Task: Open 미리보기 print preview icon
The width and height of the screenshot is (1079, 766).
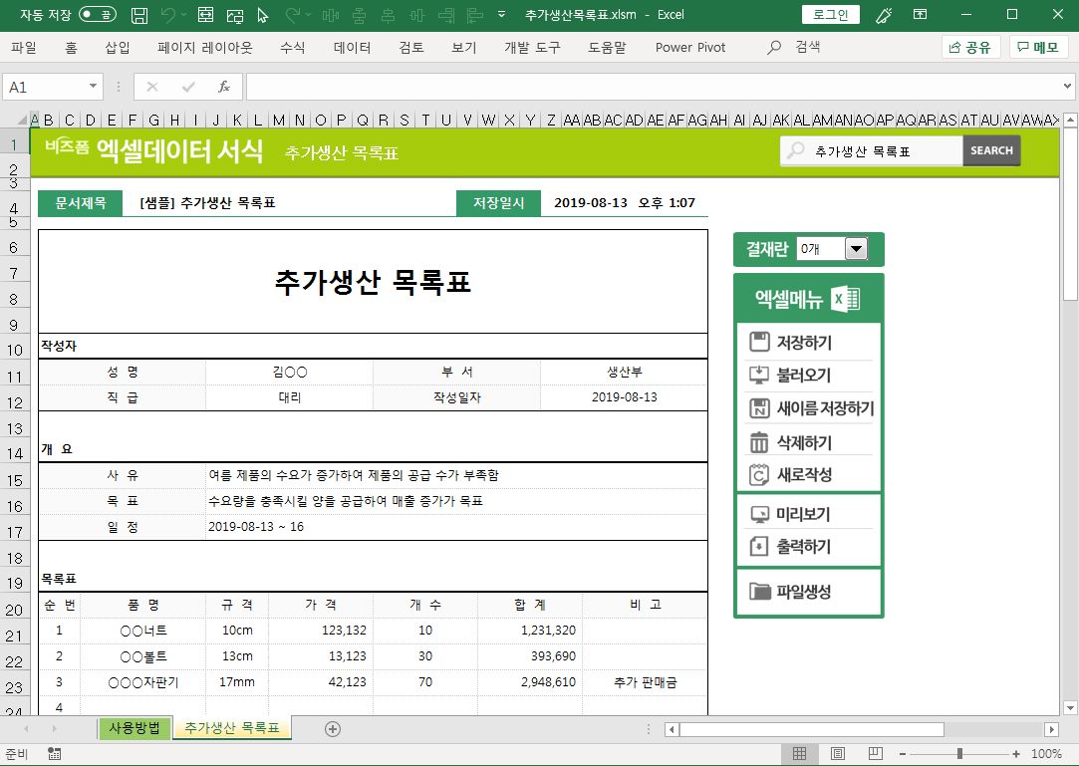Action: coord(759,515)
